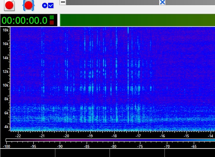Start recording to a new file
Screen dimensions: 215x157
pyautogui.click(x=9, y=5)
